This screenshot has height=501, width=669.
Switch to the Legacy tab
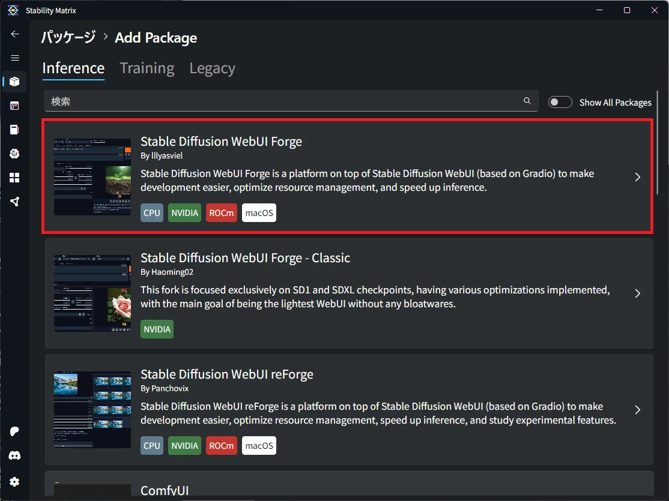click(212, 68)
